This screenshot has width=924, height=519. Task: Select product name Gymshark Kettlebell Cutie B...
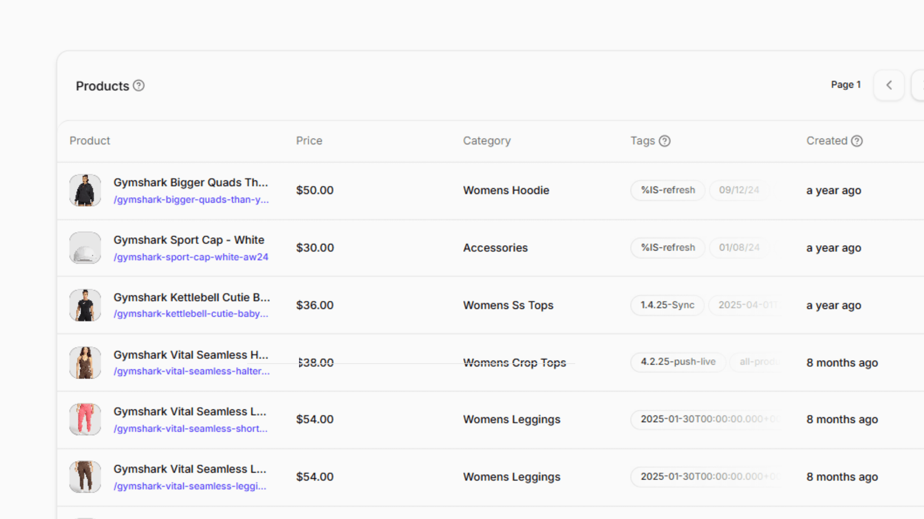click(192, 297)
